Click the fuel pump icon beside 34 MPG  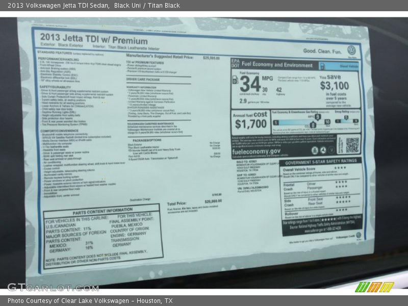point(235,79)
